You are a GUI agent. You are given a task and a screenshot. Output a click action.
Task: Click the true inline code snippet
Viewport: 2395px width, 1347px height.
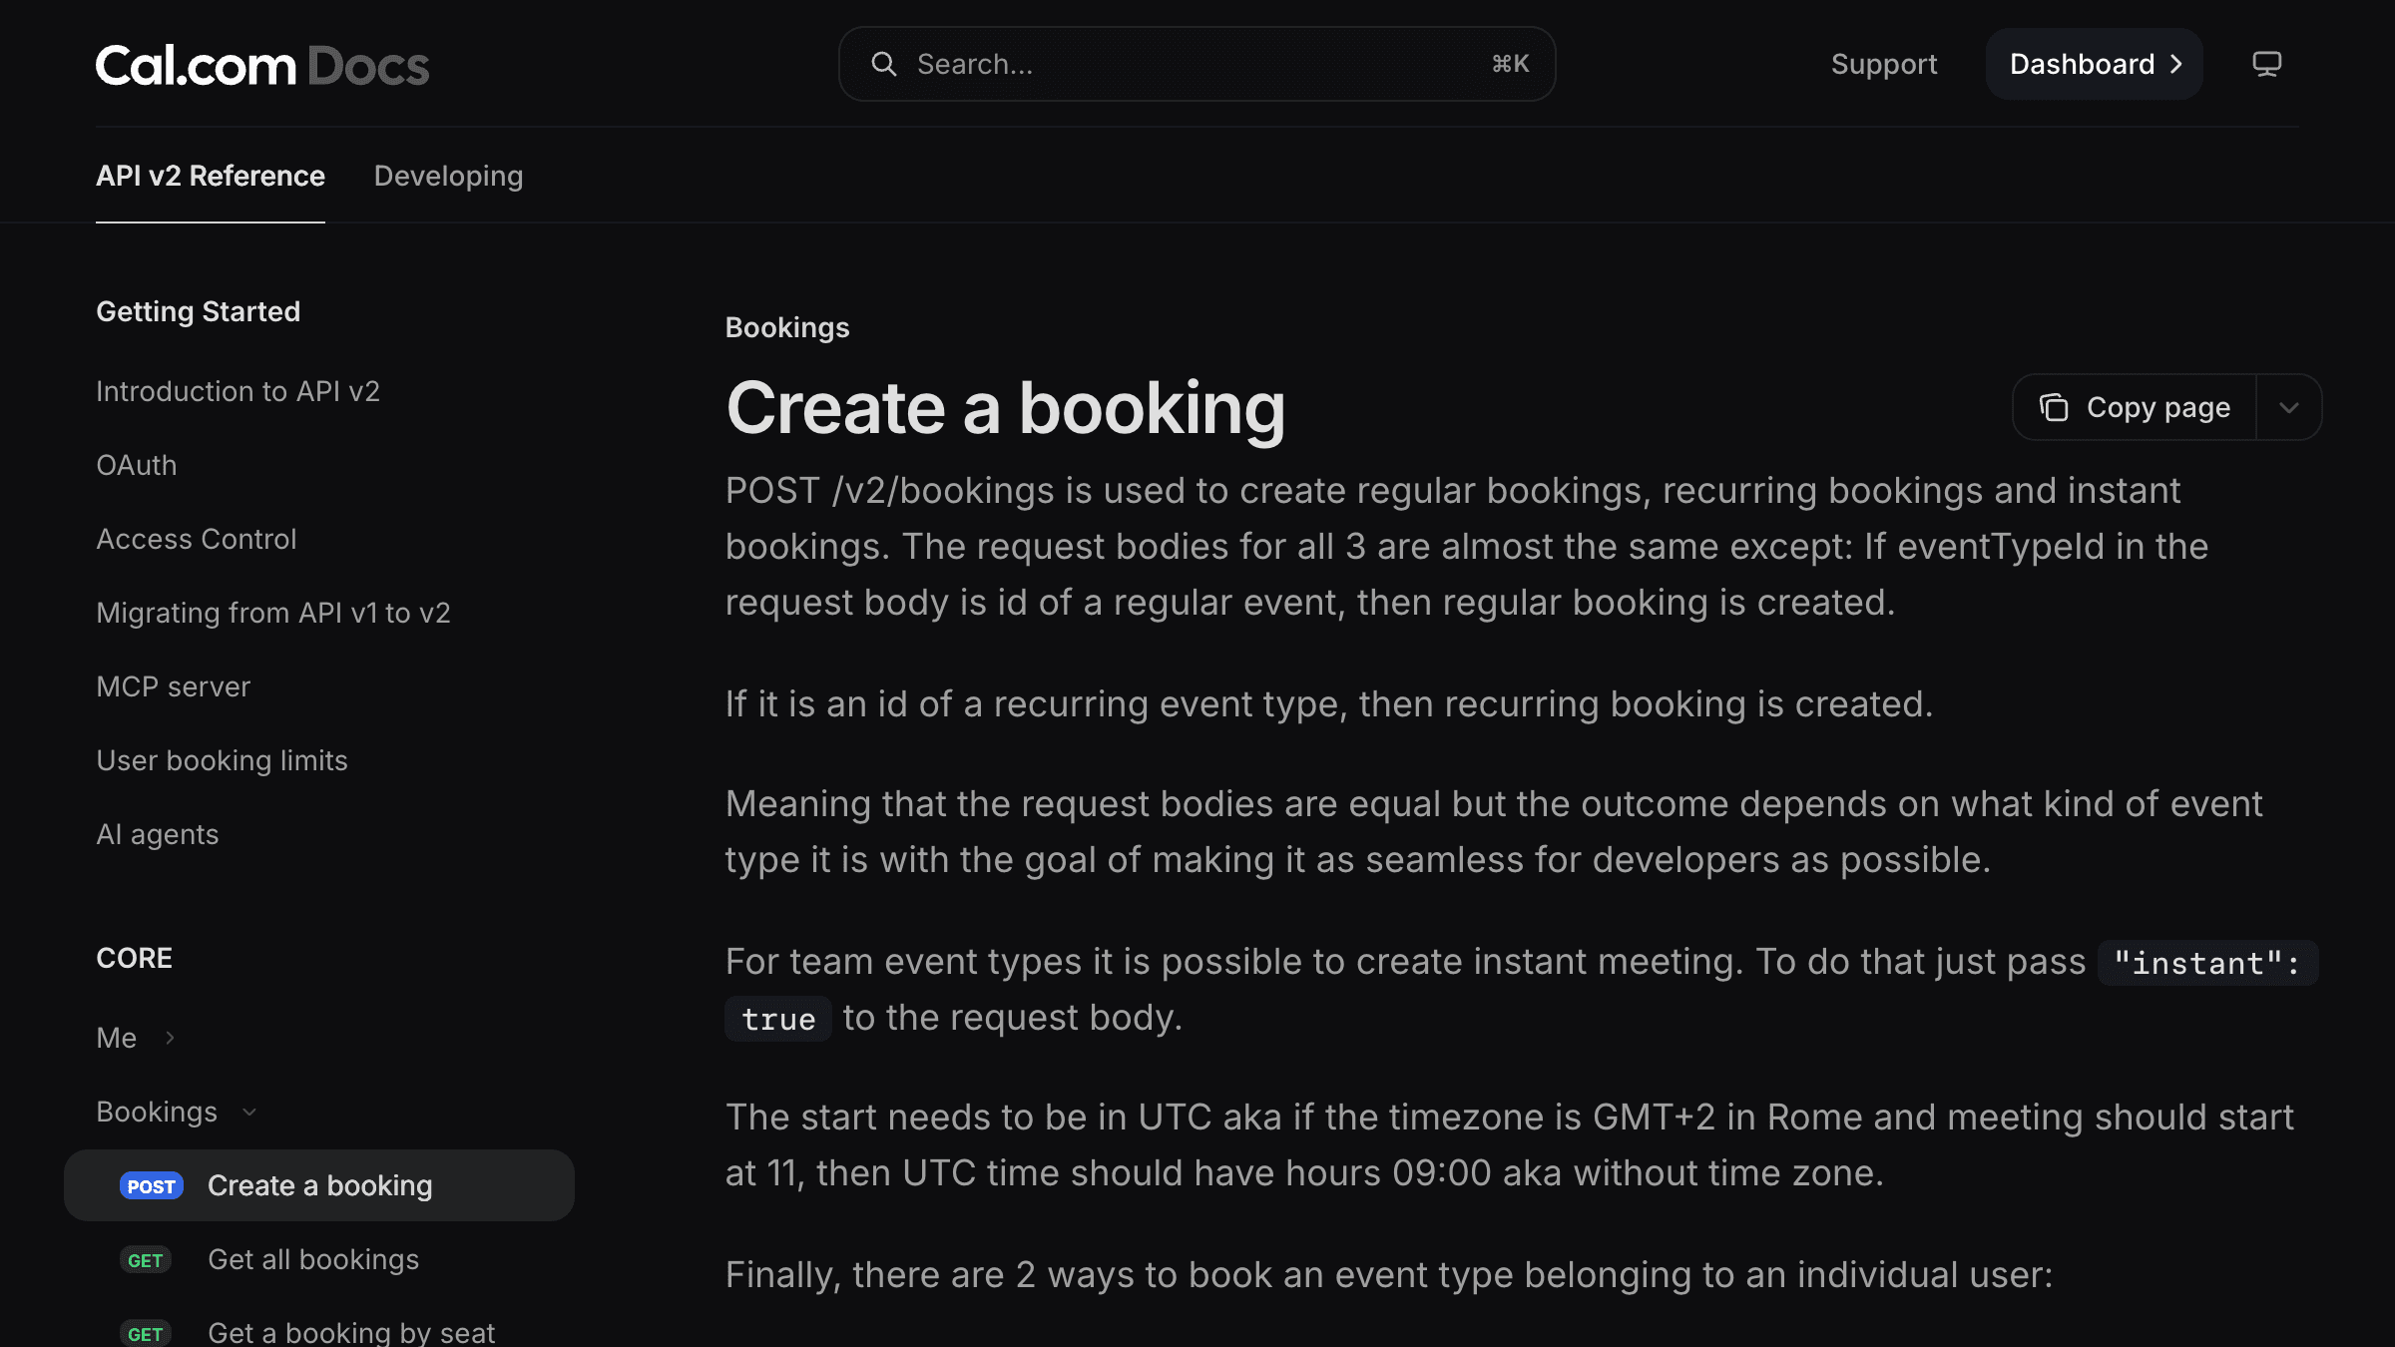778,1019
